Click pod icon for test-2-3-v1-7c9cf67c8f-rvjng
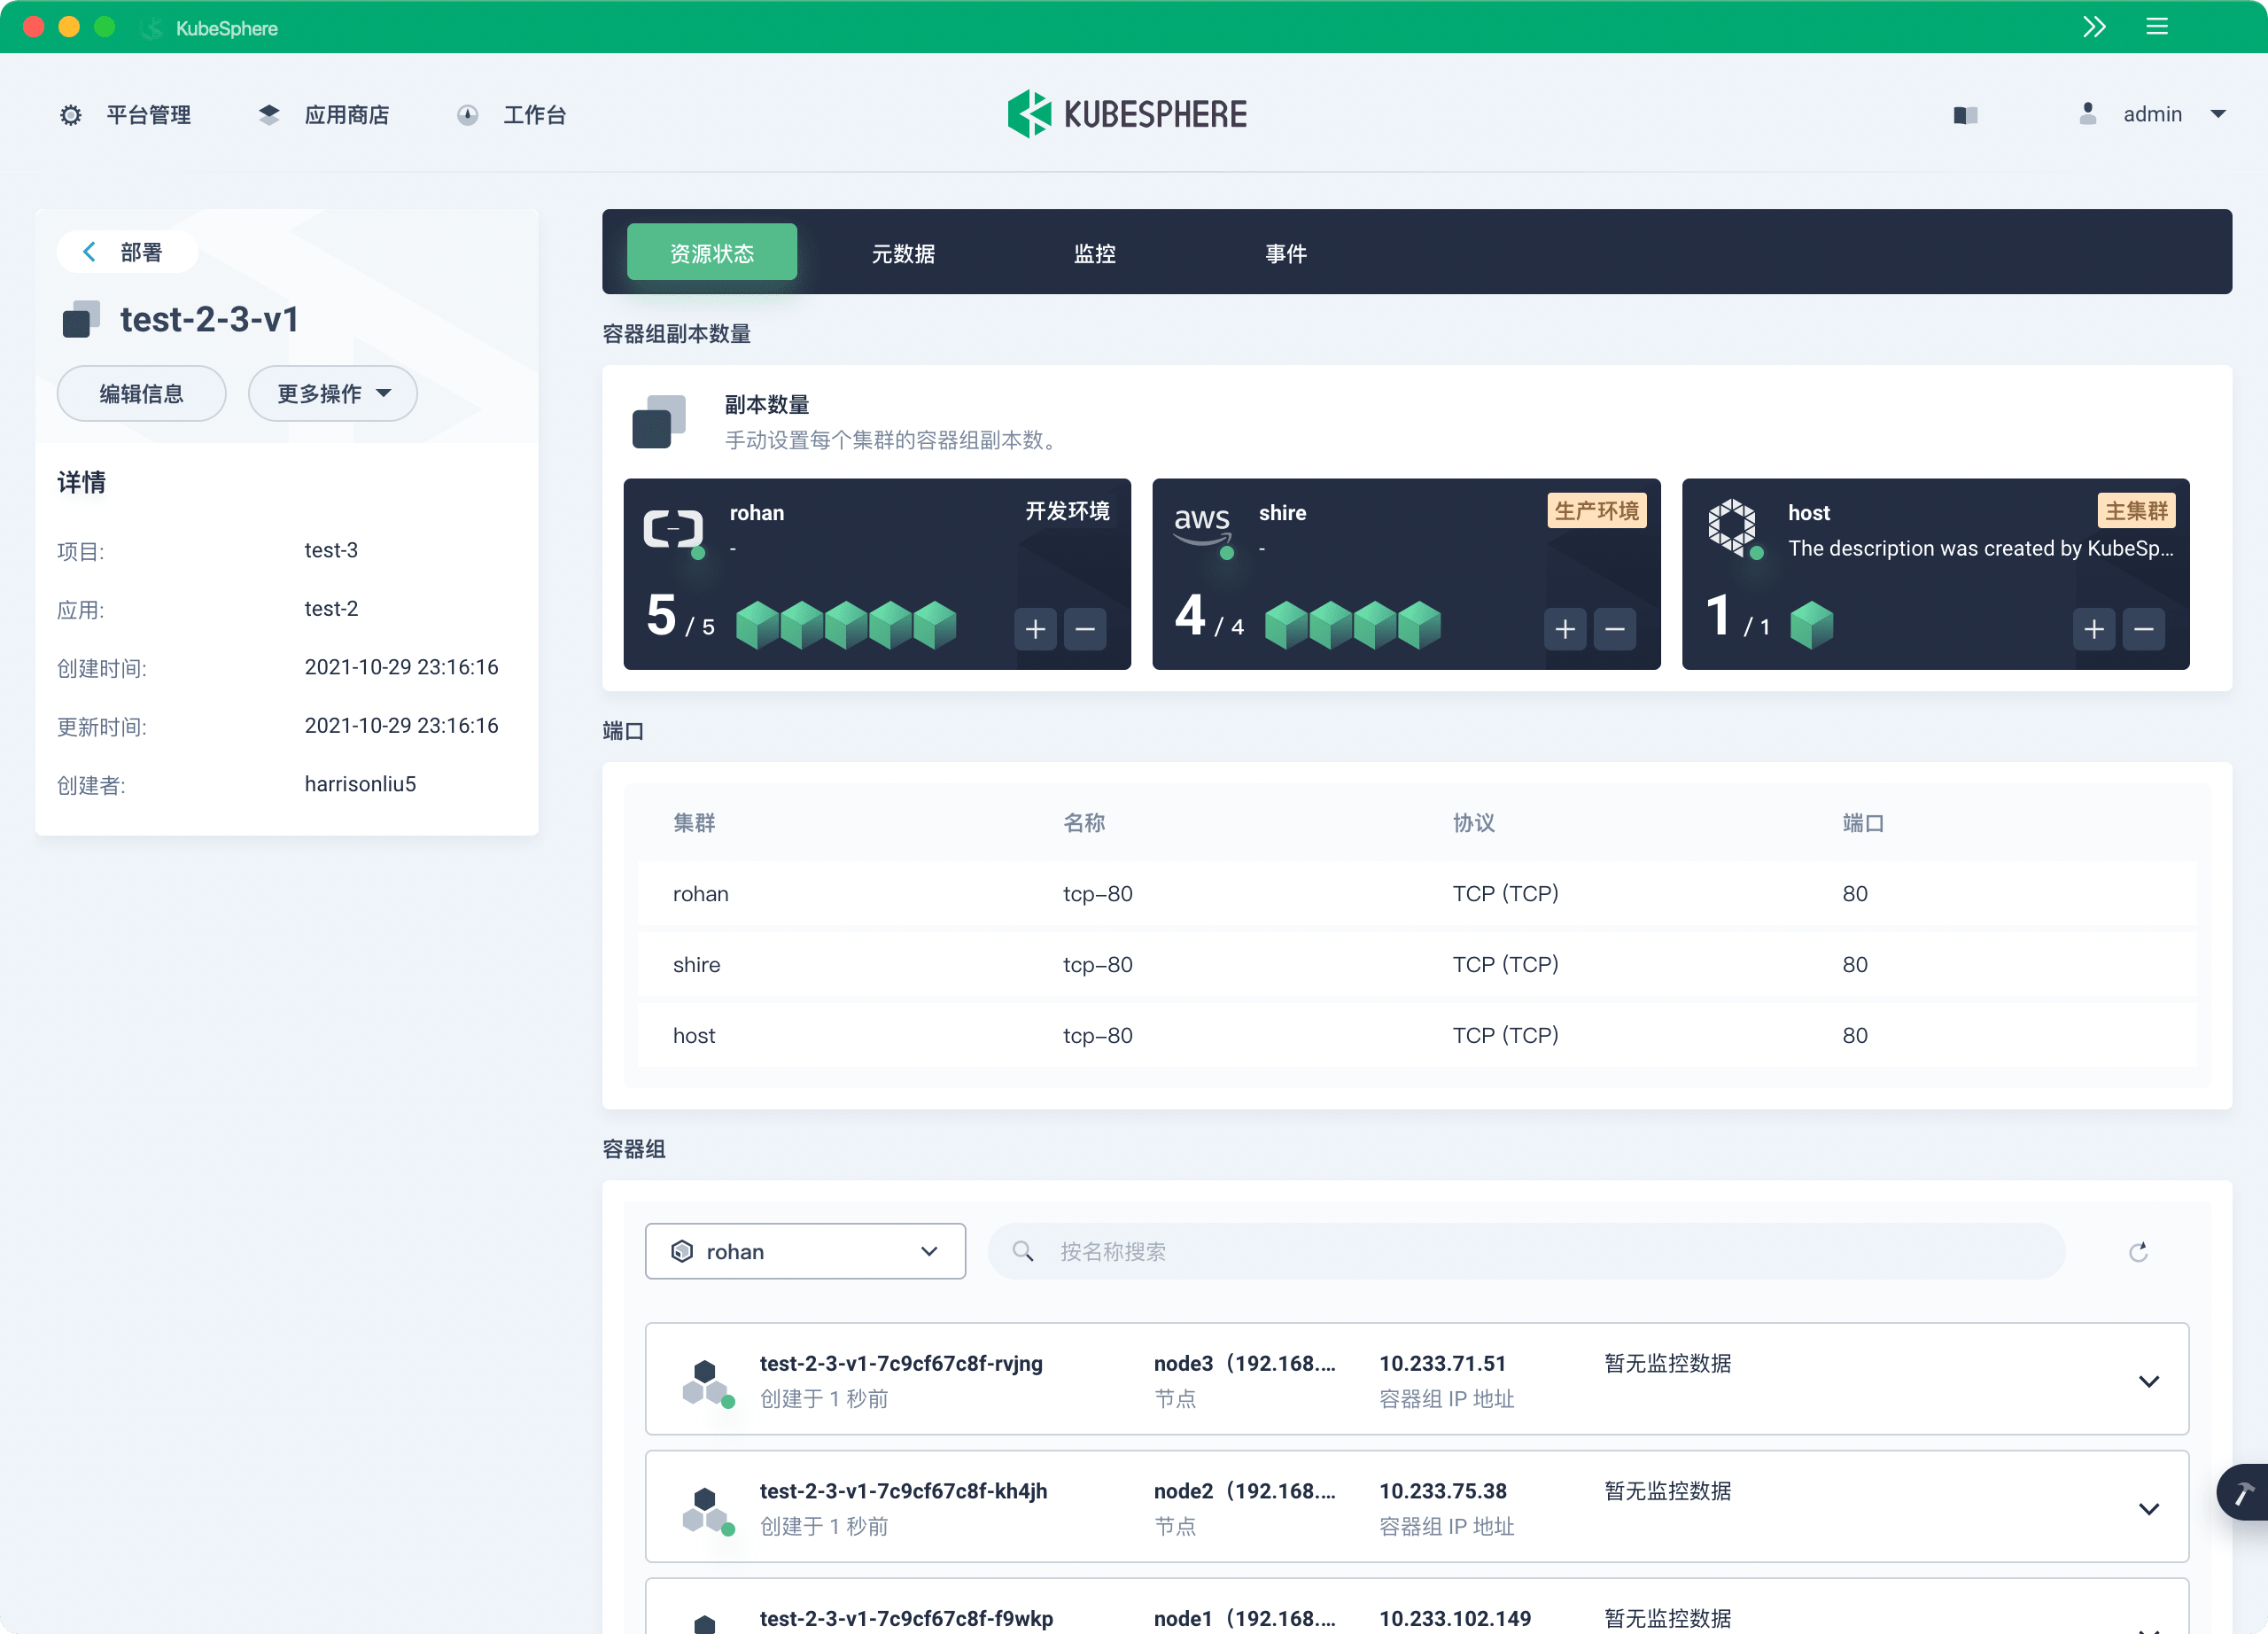The image size is (2268, 1634). (707, 1383)
